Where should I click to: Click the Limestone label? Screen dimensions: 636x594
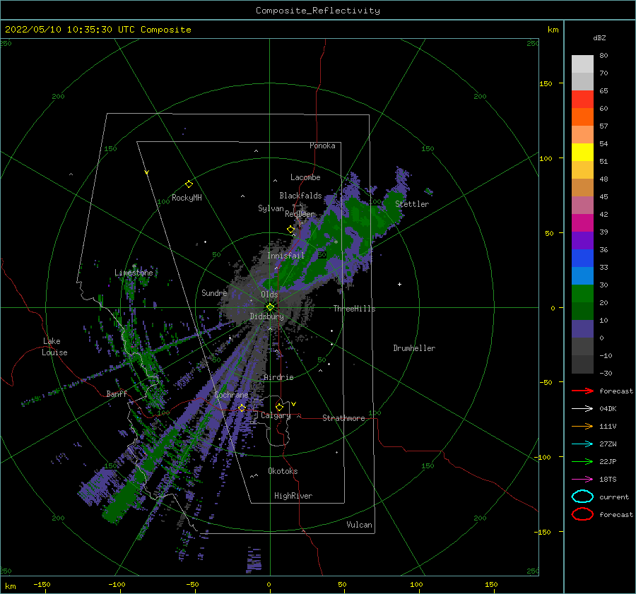[x=134, y=273]
